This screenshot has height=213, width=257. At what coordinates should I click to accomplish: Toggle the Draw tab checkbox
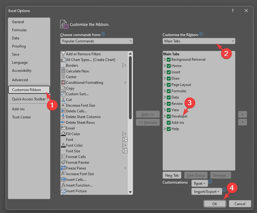pyautogui.click(x=169, y=78)
